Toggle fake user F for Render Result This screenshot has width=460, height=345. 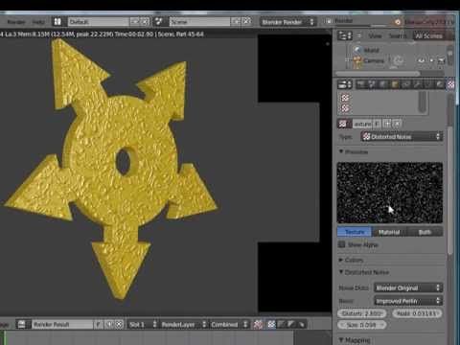99,325
